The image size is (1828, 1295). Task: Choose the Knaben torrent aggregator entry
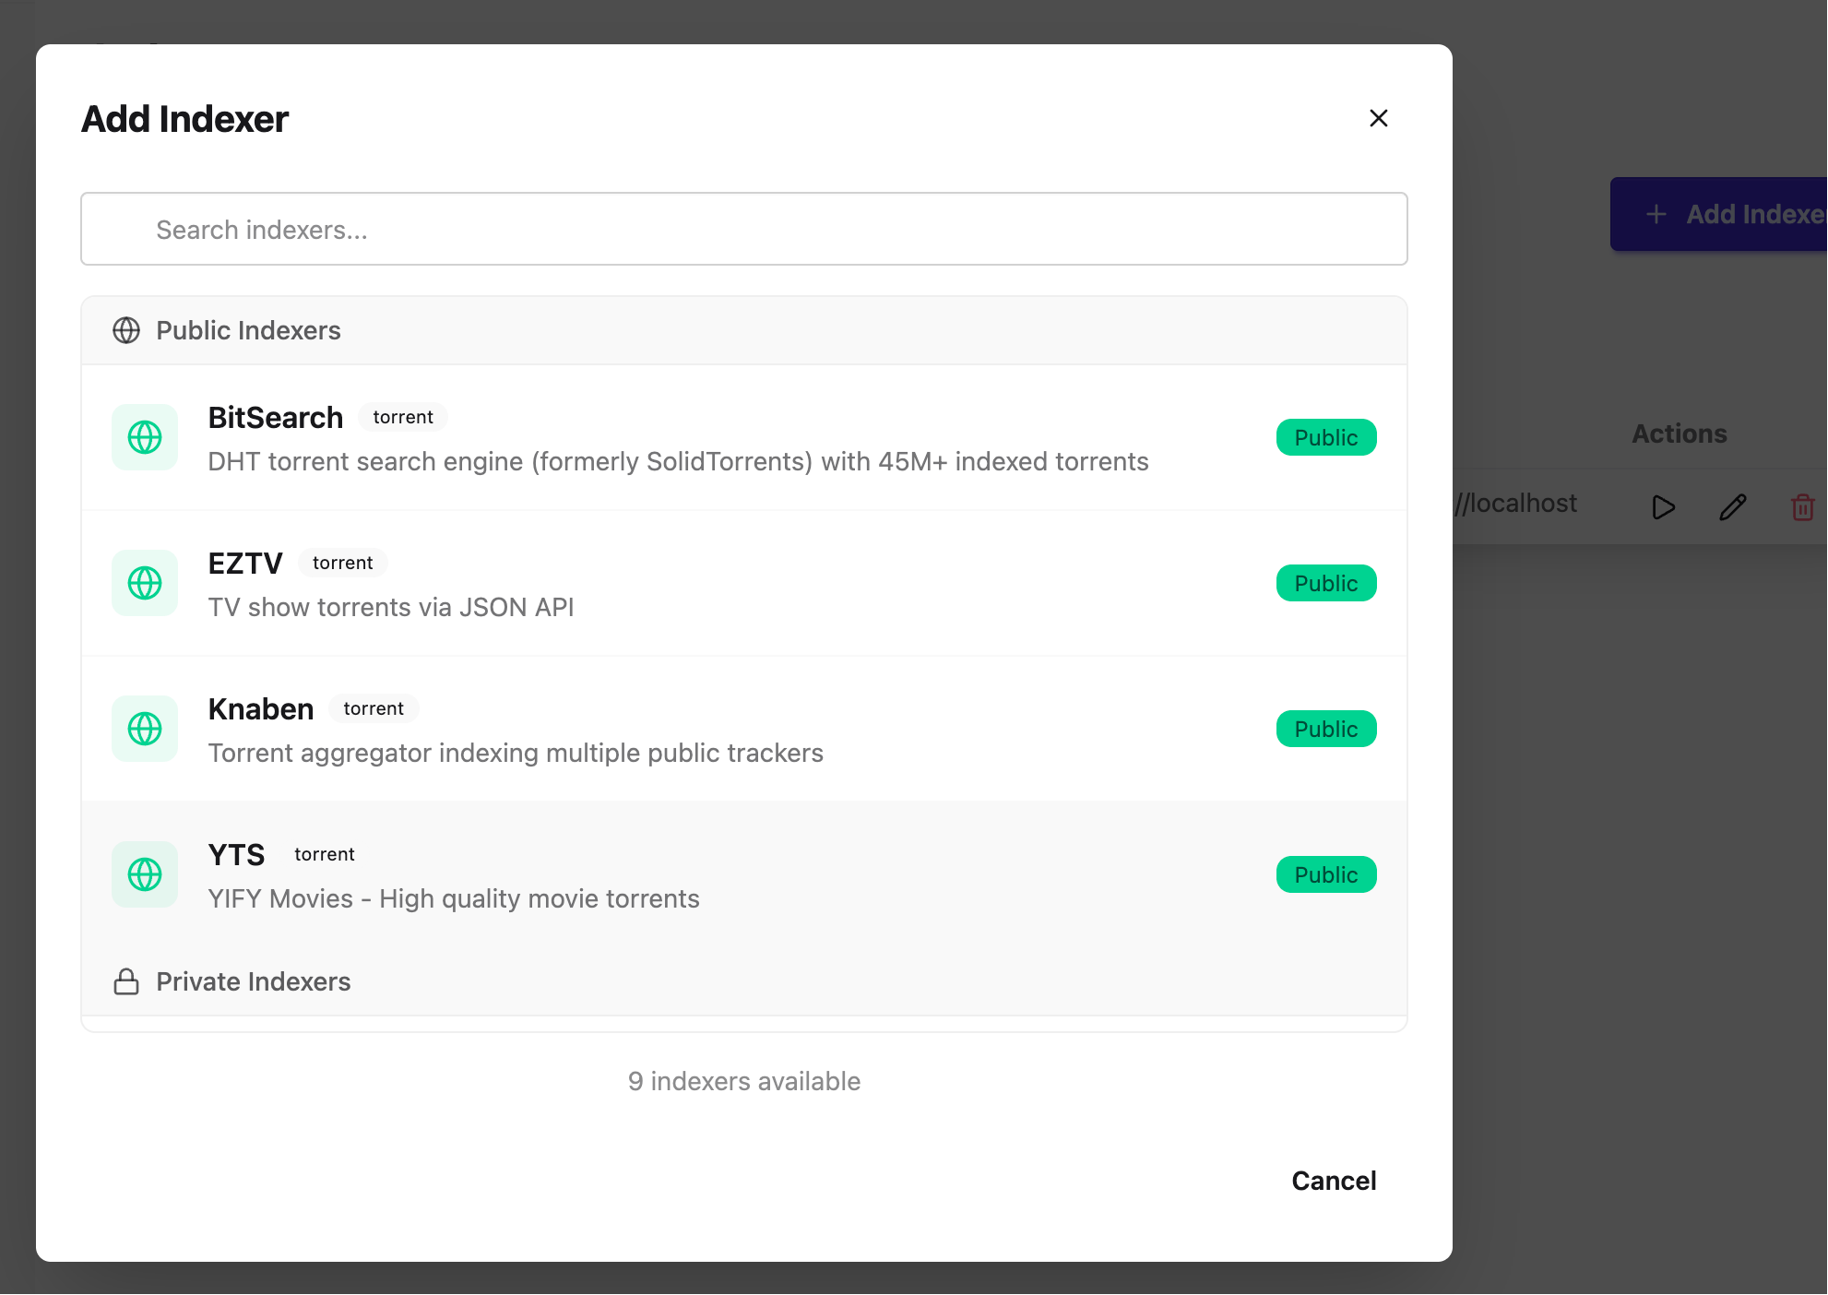coord(743,729)
